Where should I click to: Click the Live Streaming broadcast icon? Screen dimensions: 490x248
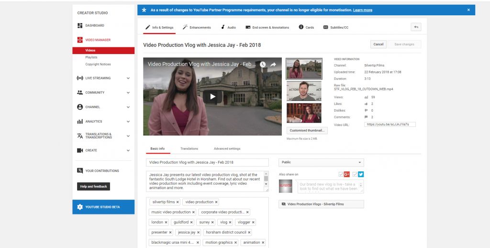(80, 78)
